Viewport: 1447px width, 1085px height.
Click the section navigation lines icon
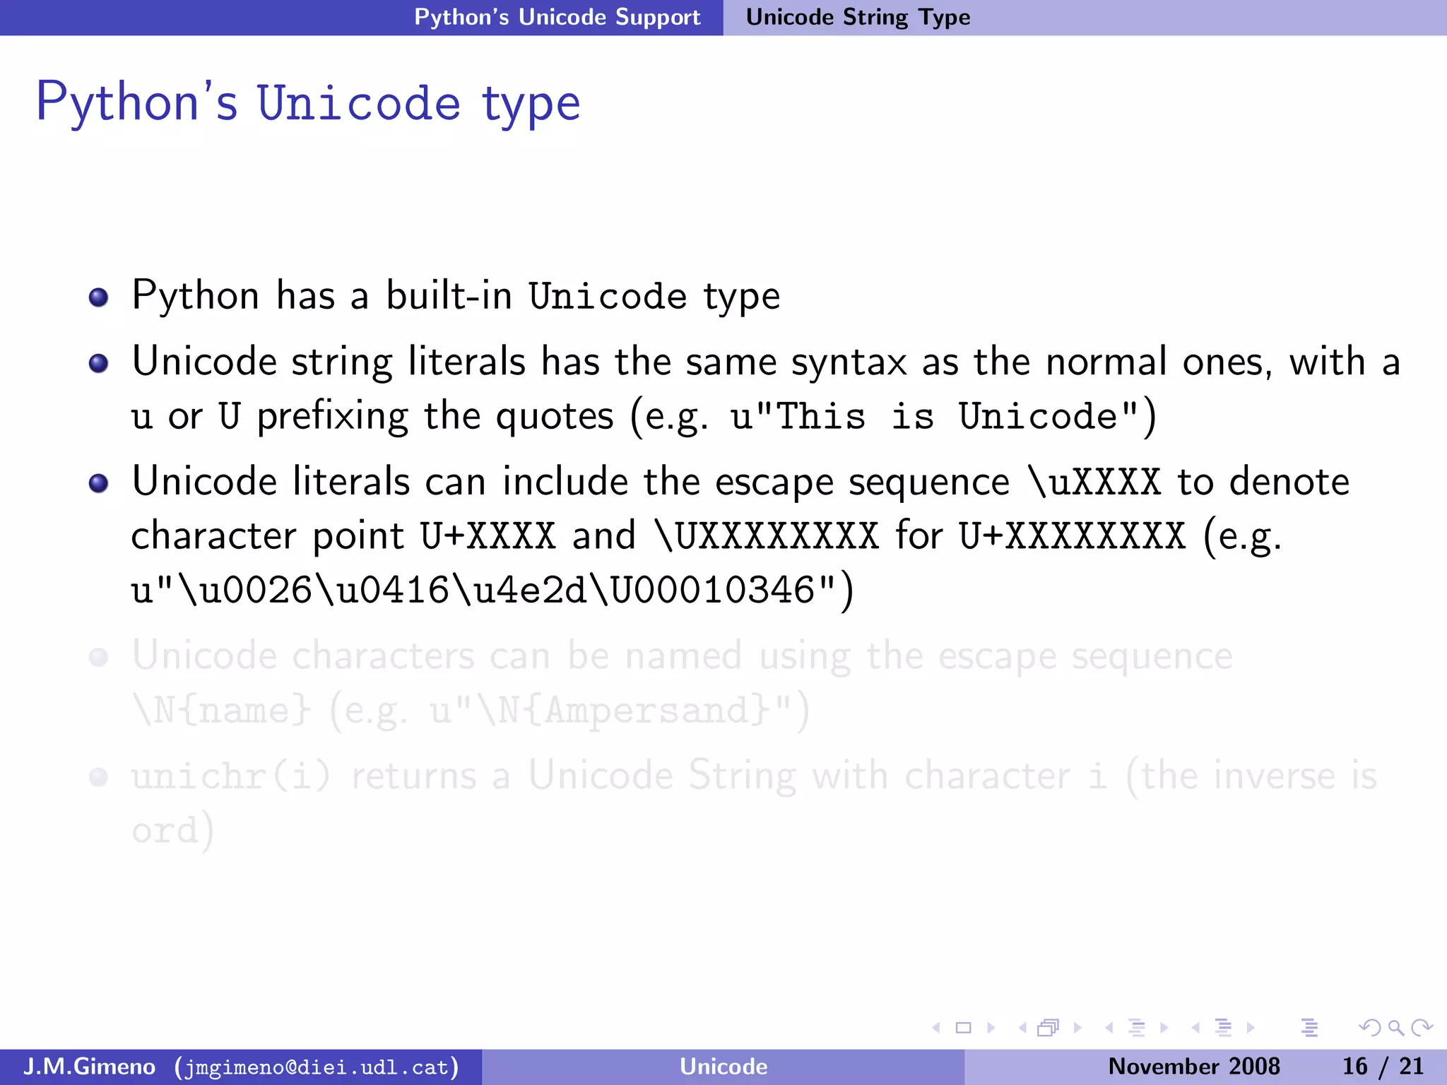click(1223, 1028)
